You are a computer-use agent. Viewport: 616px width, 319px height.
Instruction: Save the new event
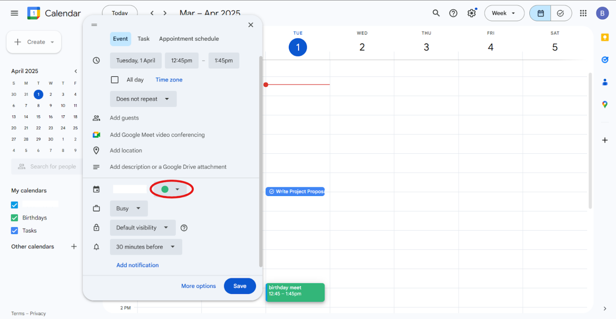(x=240, y=286)
